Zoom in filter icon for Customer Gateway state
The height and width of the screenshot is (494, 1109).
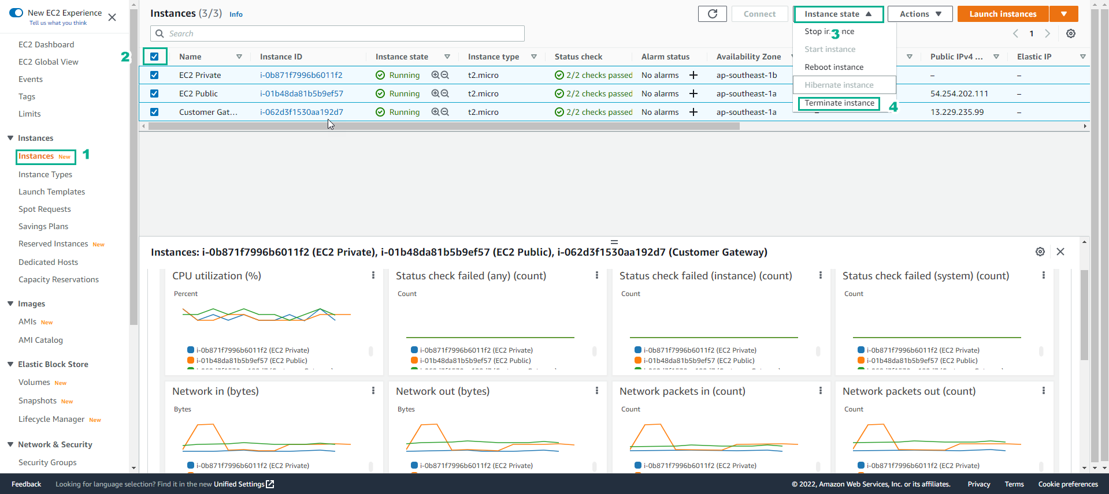tap(435, 112)
